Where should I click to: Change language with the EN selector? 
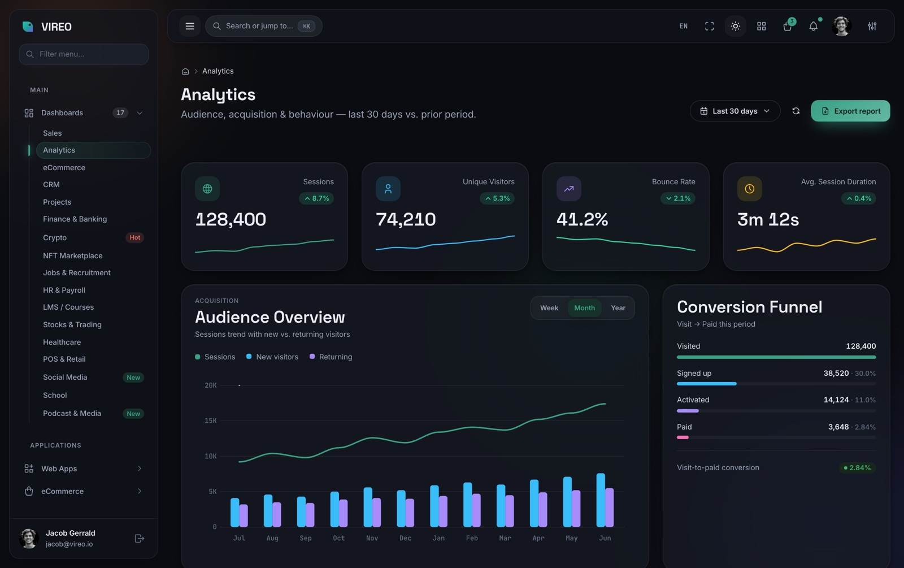point(684,26)
